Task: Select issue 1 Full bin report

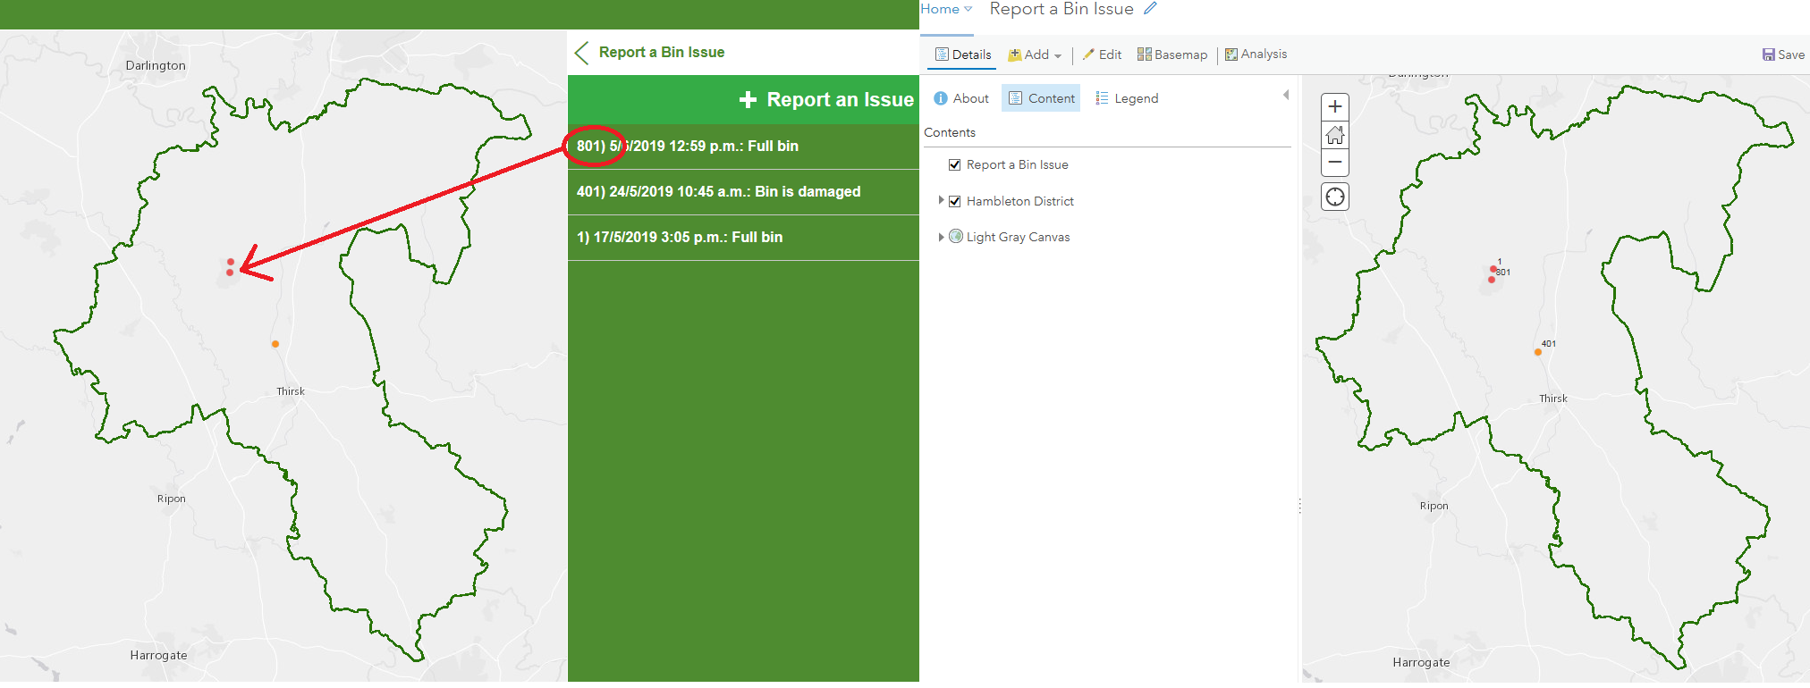Action: tap(743, 238)
